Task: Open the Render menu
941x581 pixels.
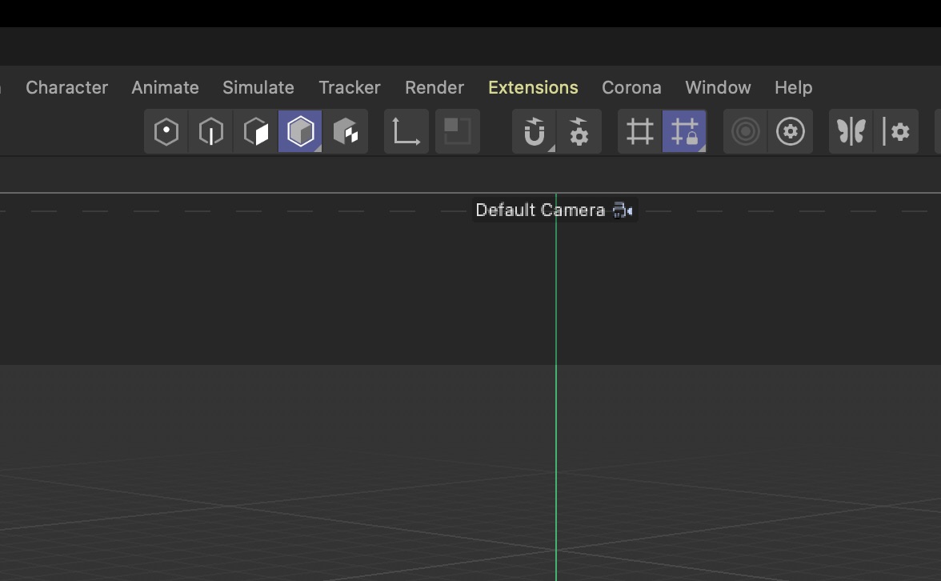Action: 434,88
